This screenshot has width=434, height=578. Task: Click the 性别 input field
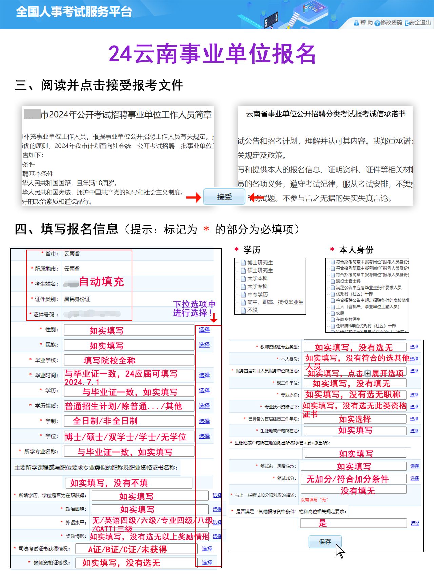(x=129, y=330)
